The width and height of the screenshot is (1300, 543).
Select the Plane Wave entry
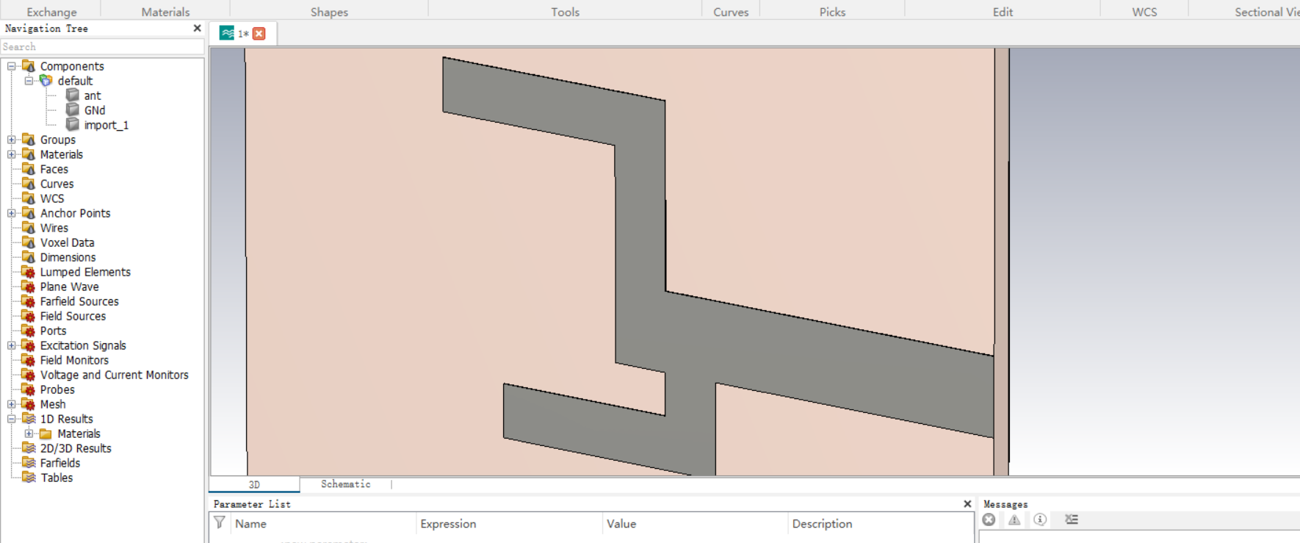[x=69, y=287]
